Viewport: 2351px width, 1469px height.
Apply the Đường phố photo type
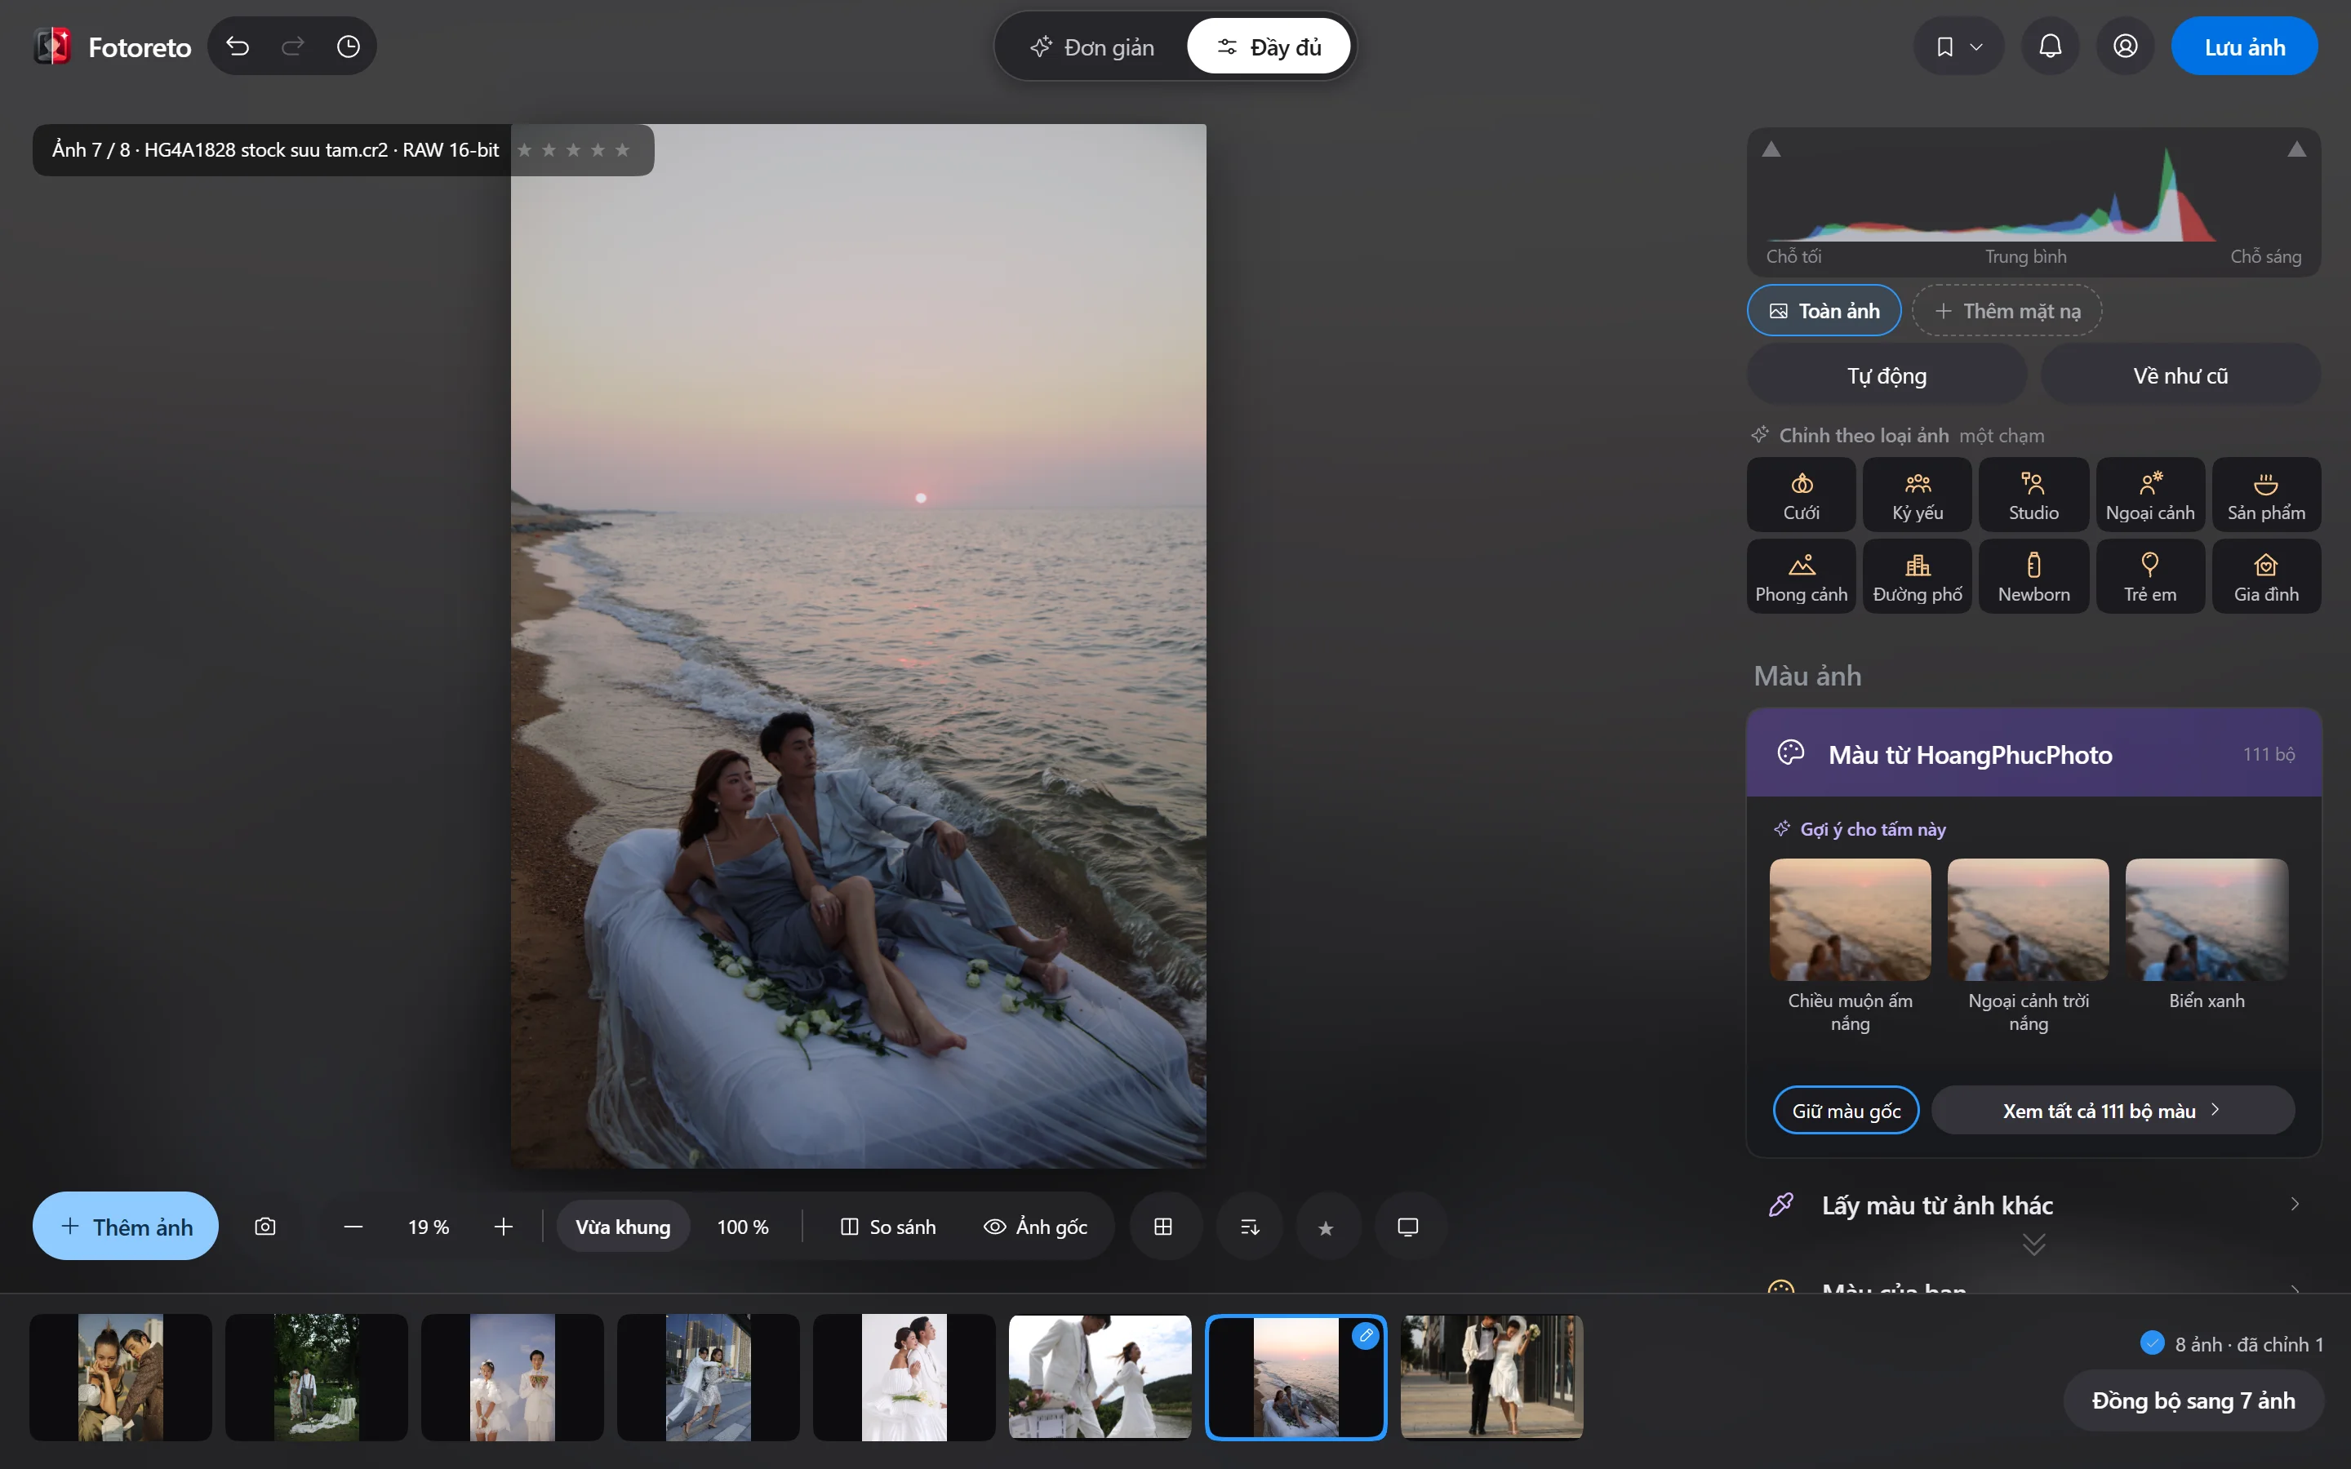1918,577
